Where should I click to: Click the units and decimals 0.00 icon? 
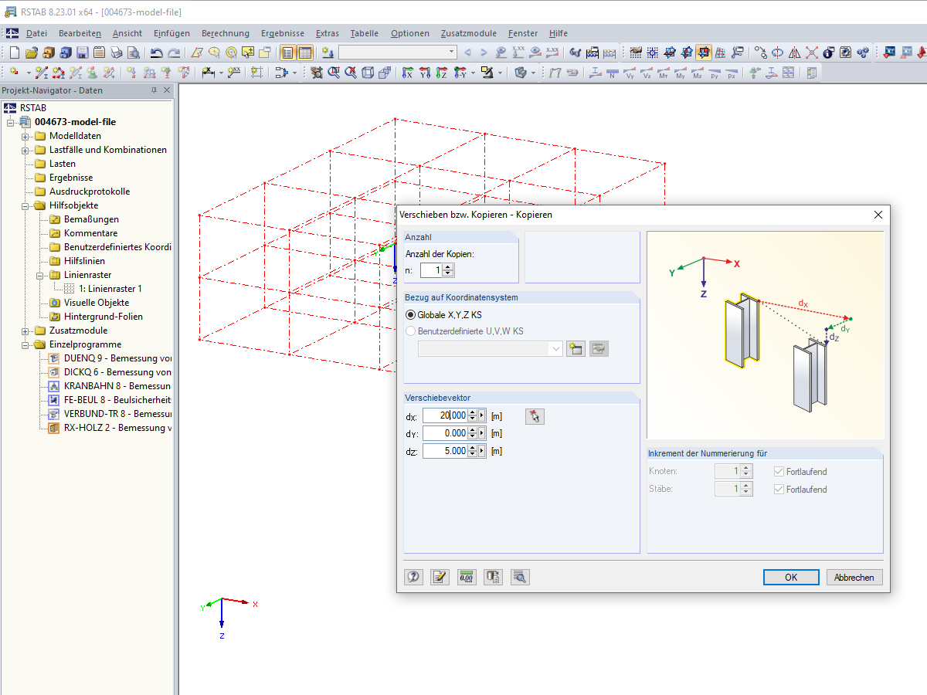coord(467,577)
